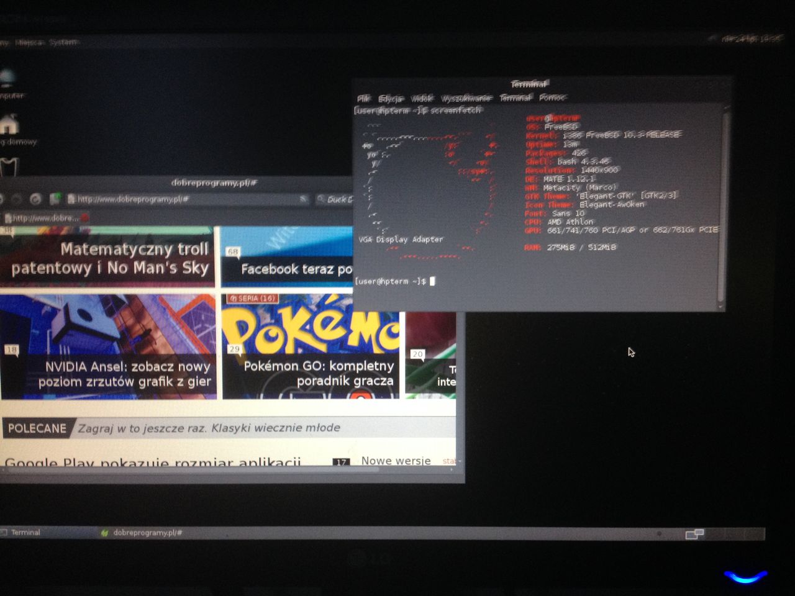Reload the page in the browser toolbar

[35, 199]
